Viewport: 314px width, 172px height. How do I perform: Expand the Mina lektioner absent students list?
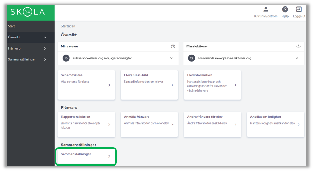click(x=297, y=58)
